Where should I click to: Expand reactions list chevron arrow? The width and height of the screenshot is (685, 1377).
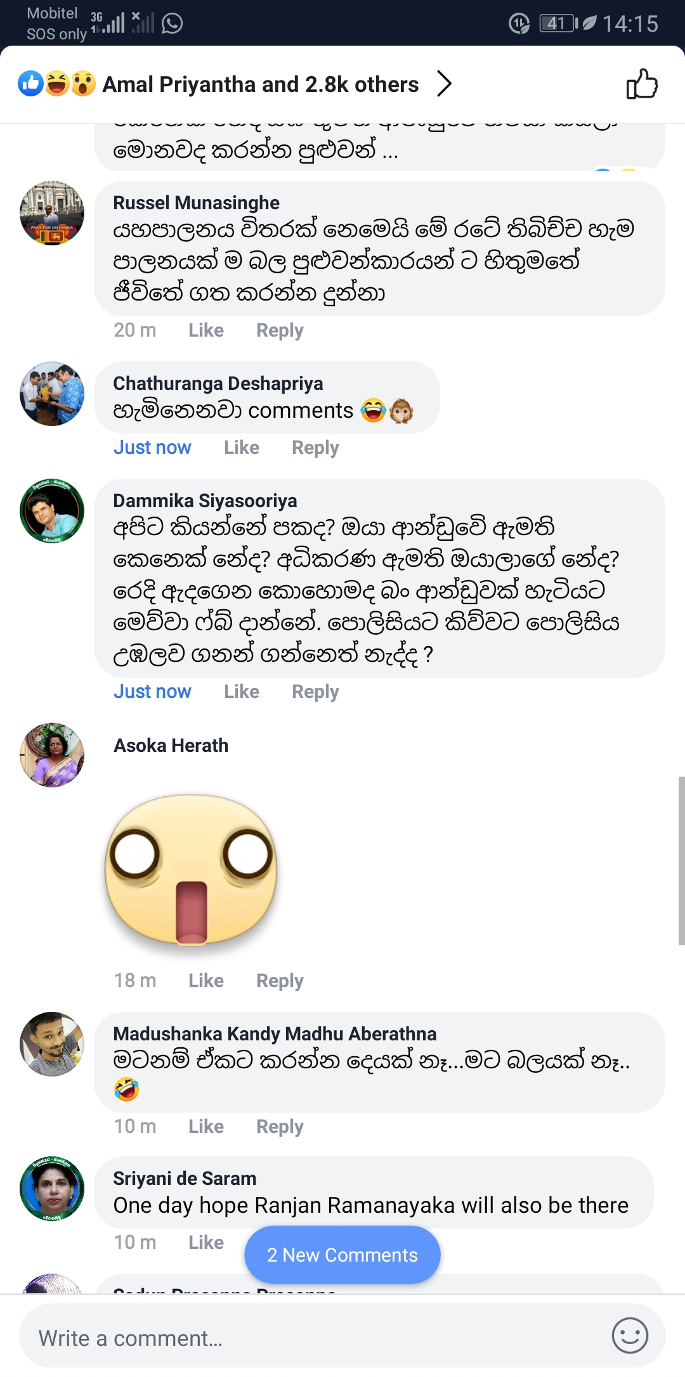pos(444,84)
